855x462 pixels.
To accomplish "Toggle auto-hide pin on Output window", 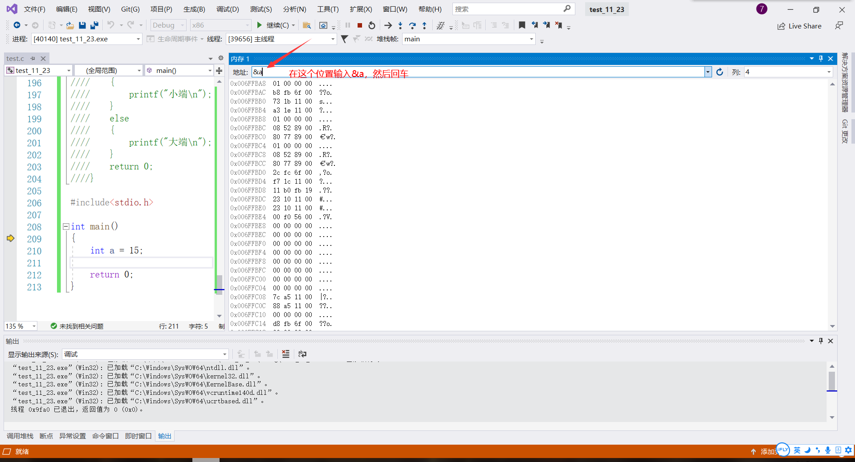I will pyautogui.click(x=821, y=341).
